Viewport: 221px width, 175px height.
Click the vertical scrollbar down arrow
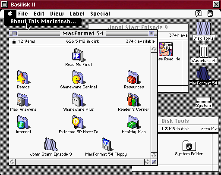click(x=154, y=156)
